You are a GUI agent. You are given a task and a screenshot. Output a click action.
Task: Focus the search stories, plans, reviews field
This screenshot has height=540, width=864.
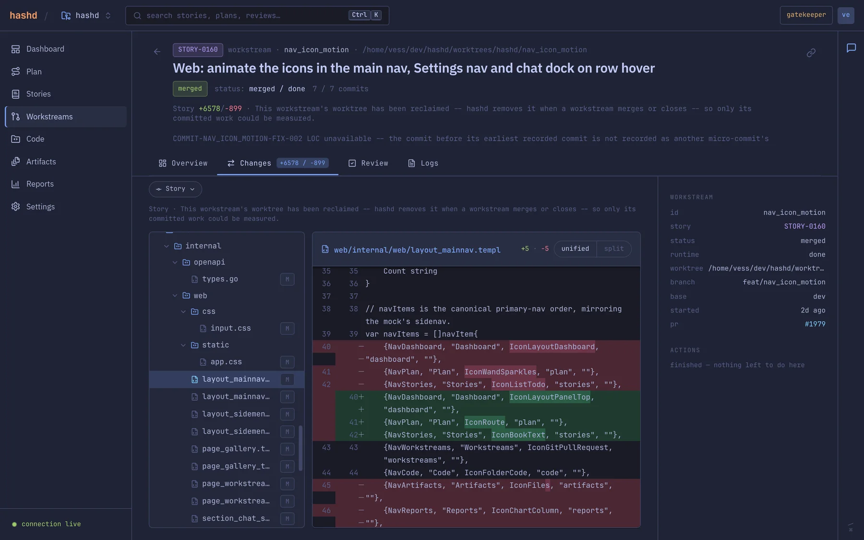(x=257, y=16)
